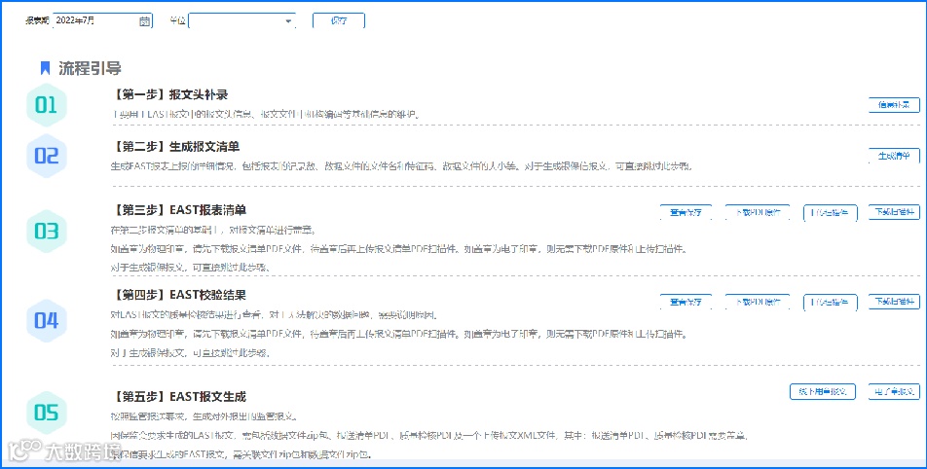Viewport: 927px width, 469px height.
Task: Click the 【第一步】报文头补录 heading
Action: pyautogui.click(x=169, y=95)
